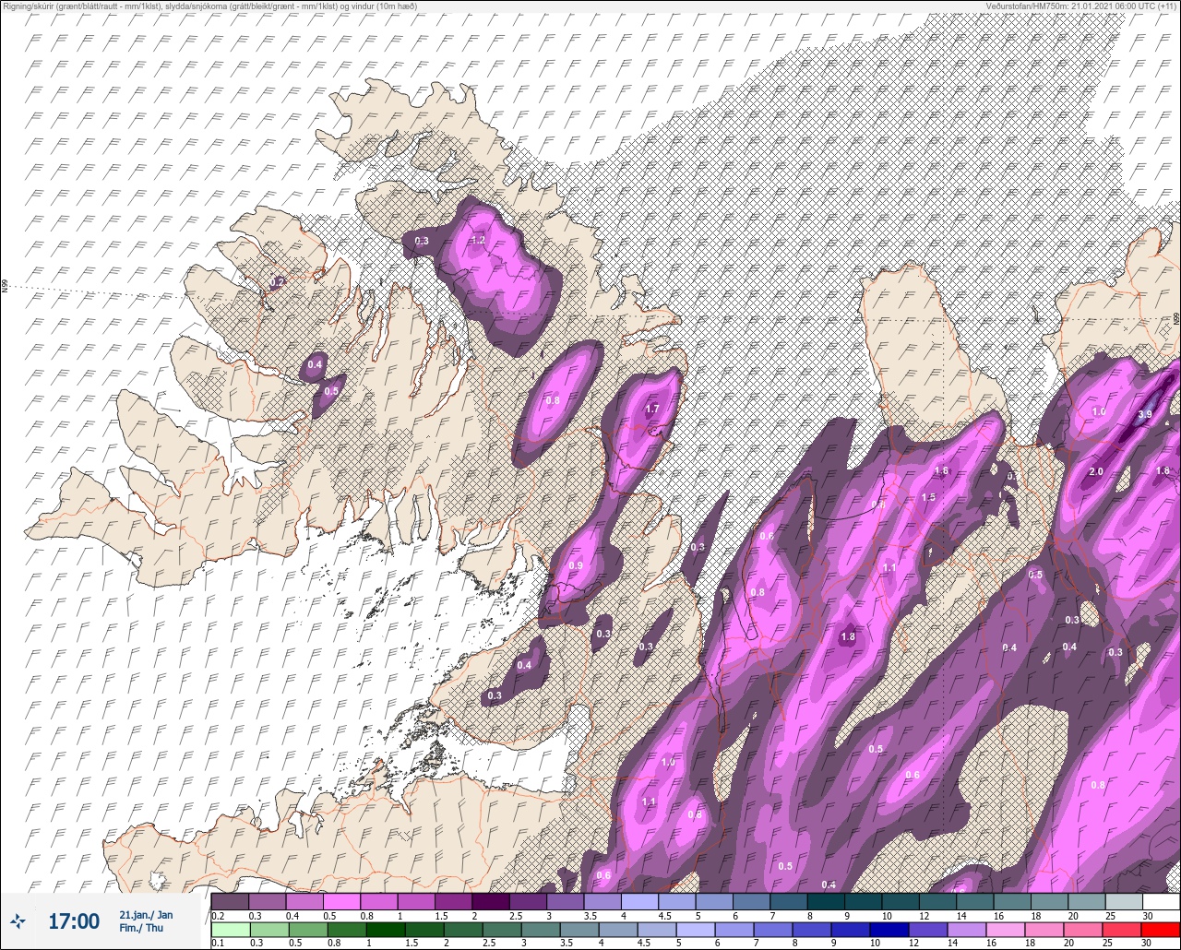
Task: Select the white snow legend swatch at 30
Action: click(1161, 901)
